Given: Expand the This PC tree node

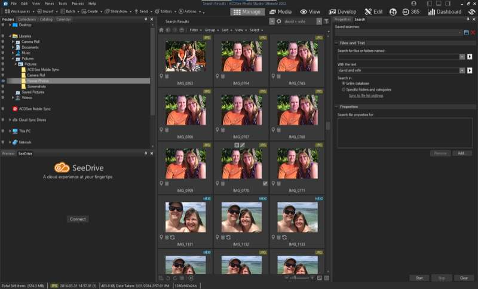Looking at the screenshot, I should [x=10, y=131].
